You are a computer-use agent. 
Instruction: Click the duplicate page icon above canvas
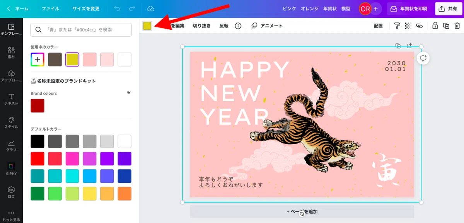click(398, 46)
